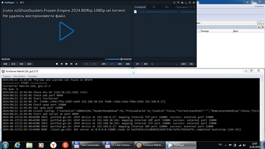Click the second NO indicator button
Screen dimensions: 265x149
94,64
